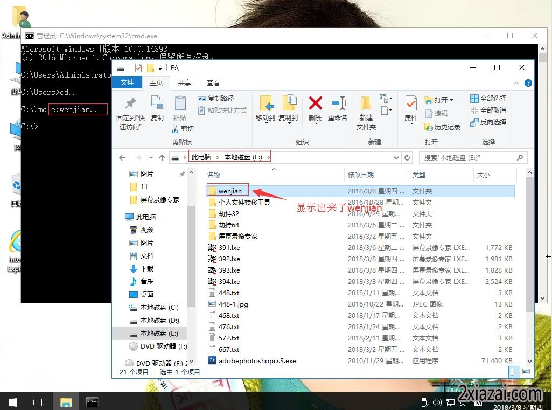The image size is (552, 410).
Task: Click 全部选择 select all option
Action: [x=488, y=99]
